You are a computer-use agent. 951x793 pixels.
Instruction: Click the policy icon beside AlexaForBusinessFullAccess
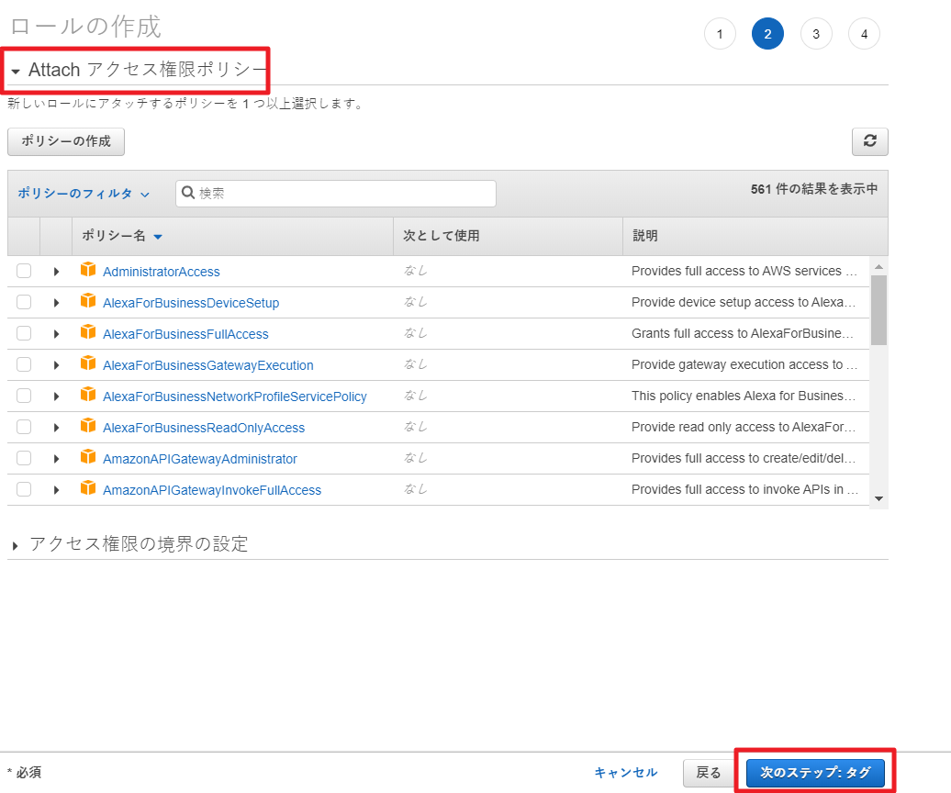(88, 332)
